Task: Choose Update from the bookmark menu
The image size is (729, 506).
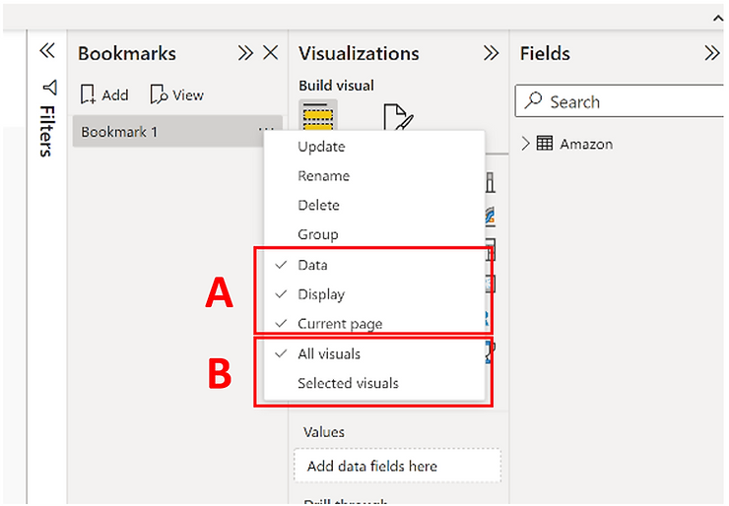Action: click(x=374, y=147)
